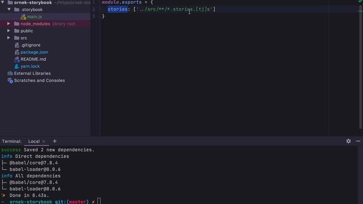The image size is (363, 204).
Task: Open README.md from the project tree
Action: coord(33,59)
